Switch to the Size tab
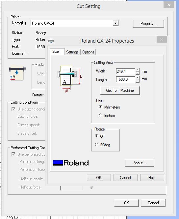 tap(57, 51)
